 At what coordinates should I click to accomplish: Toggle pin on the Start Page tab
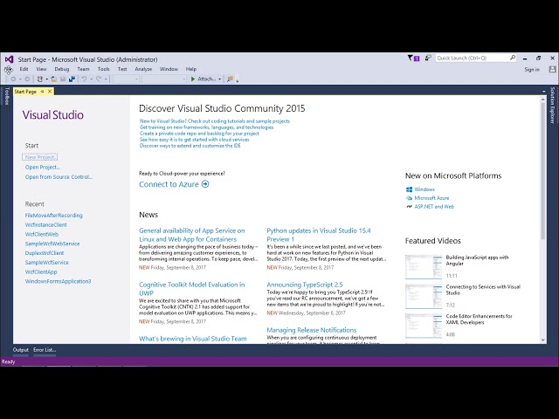coord(42,92)
